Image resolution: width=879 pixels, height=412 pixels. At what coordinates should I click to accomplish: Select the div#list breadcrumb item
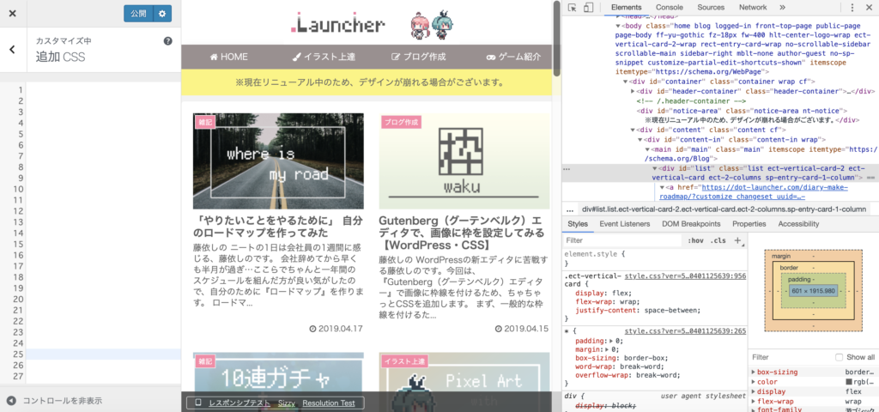(724, 209)
